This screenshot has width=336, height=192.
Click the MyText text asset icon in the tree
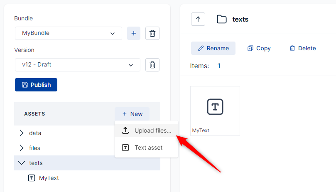pyautogui.click(x=32, y=178)
